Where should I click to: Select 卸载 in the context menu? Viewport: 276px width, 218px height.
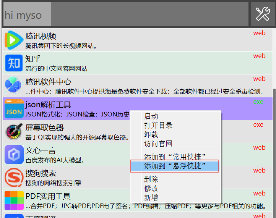(x=151, y=135)
